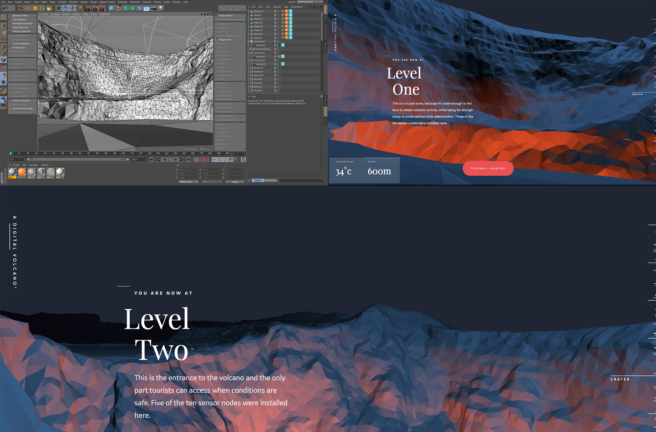Screen dimensions: 656x432
Task: Switch to the C.O.F.F.E.E. tab
Action: 271,180
